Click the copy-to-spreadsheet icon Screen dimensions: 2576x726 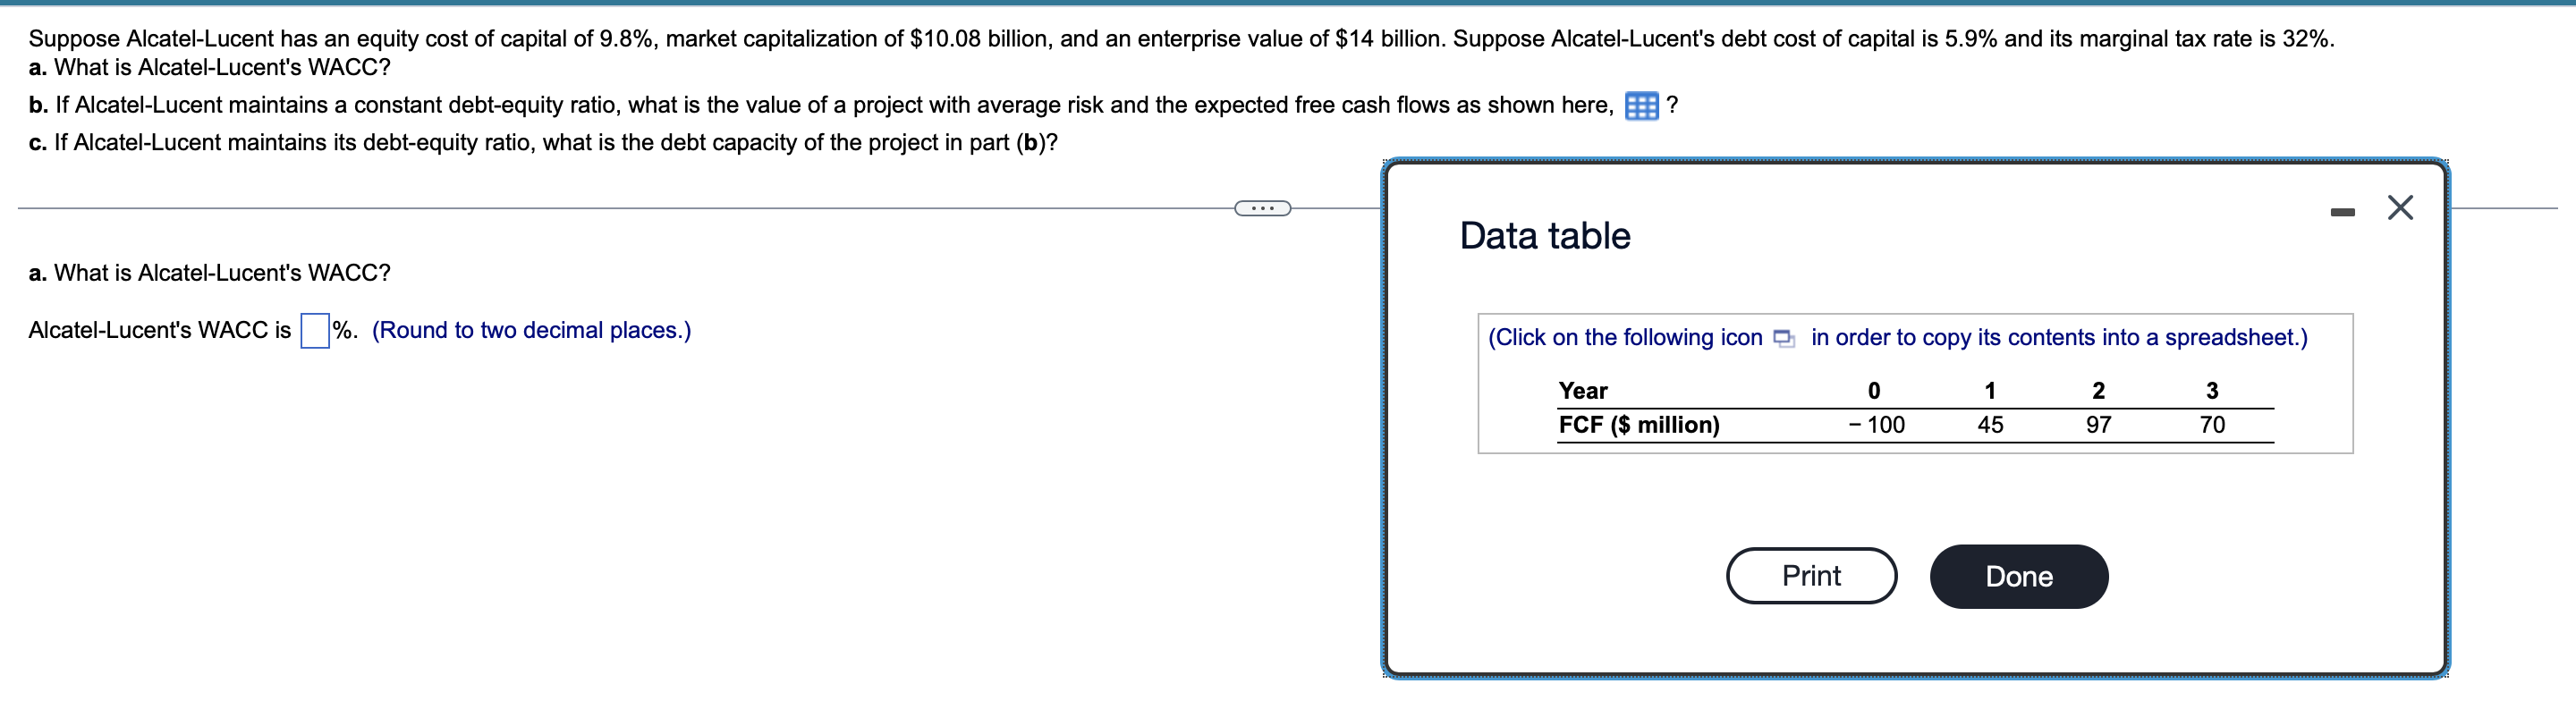click(x=1783, y=338)
